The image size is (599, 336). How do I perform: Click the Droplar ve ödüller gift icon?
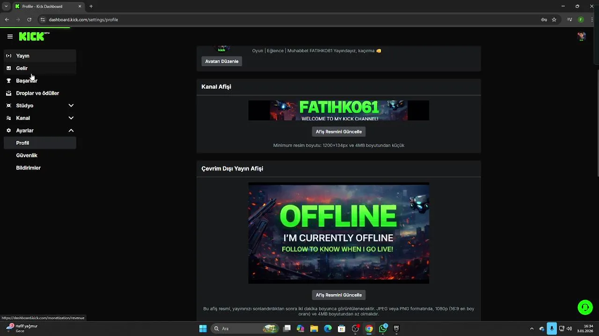point(8,93)
